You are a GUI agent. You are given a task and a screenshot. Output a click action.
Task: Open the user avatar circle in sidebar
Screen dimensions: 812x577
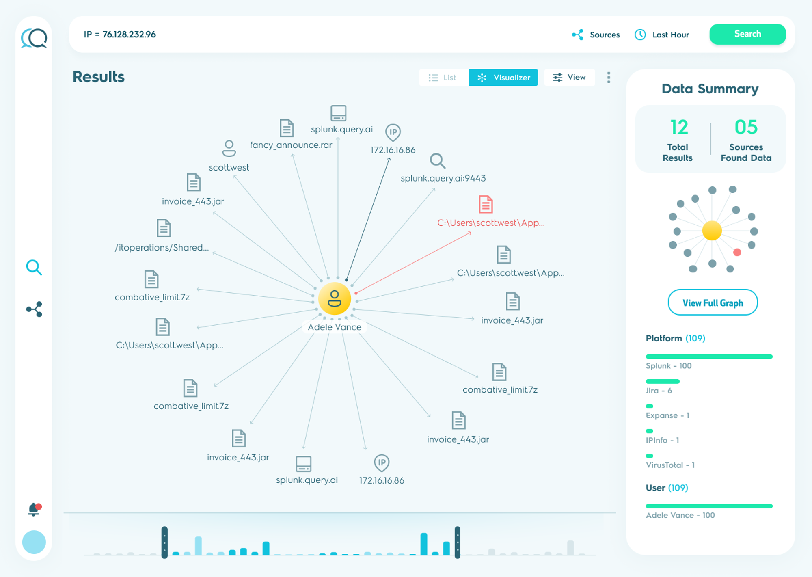[34, 542]
